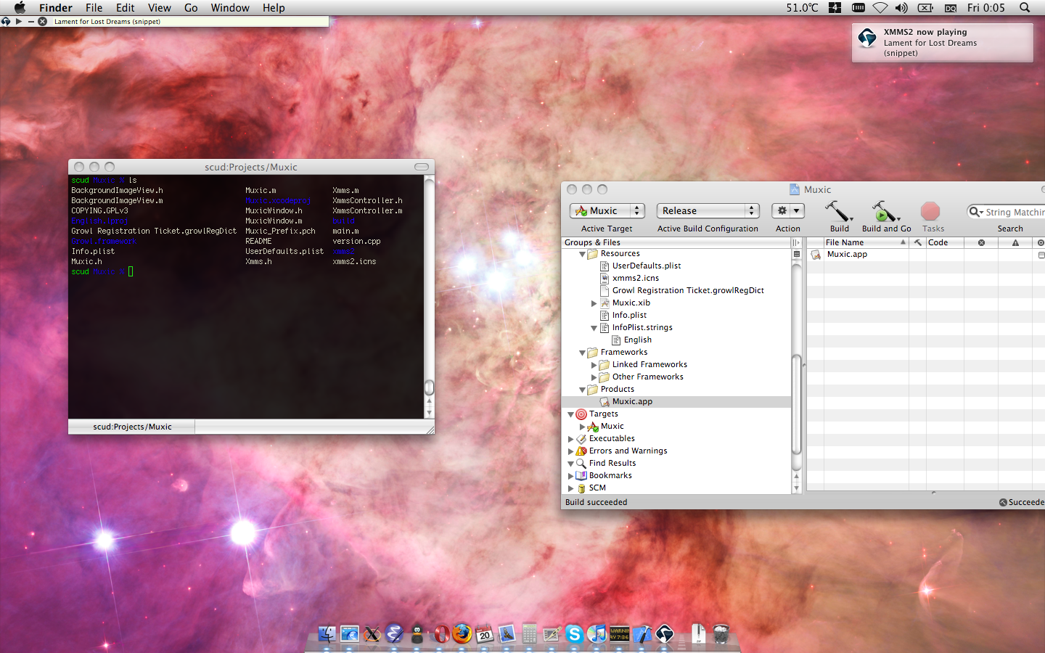Click the build hammer column header
Image resolution: width=1045 pixels, height=653 pixels.
917,242
